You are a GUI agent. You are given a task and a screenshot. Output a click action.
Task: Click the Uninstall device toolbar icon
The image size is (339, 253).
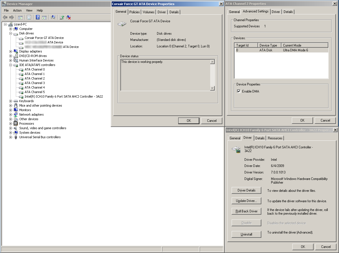tap(68, 17)
